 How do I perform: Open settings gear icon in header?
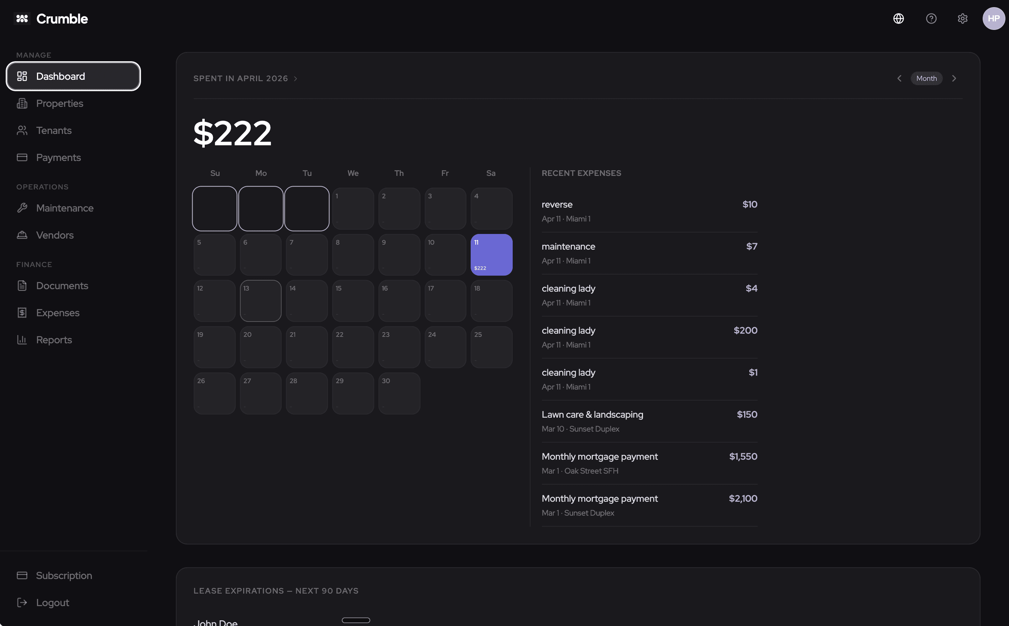pos(962,19)
